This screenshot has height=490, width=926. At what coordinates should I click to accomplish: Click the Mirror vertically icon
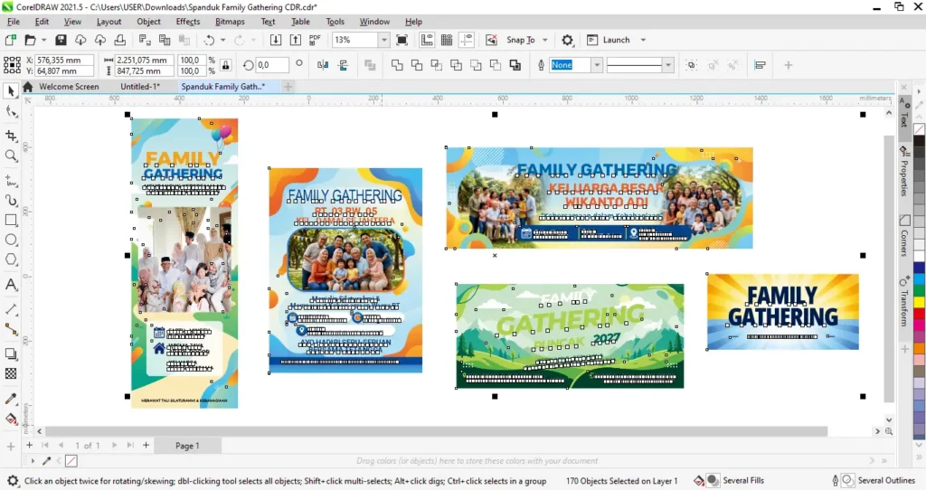pyautogui.click(x=343, y=65)
